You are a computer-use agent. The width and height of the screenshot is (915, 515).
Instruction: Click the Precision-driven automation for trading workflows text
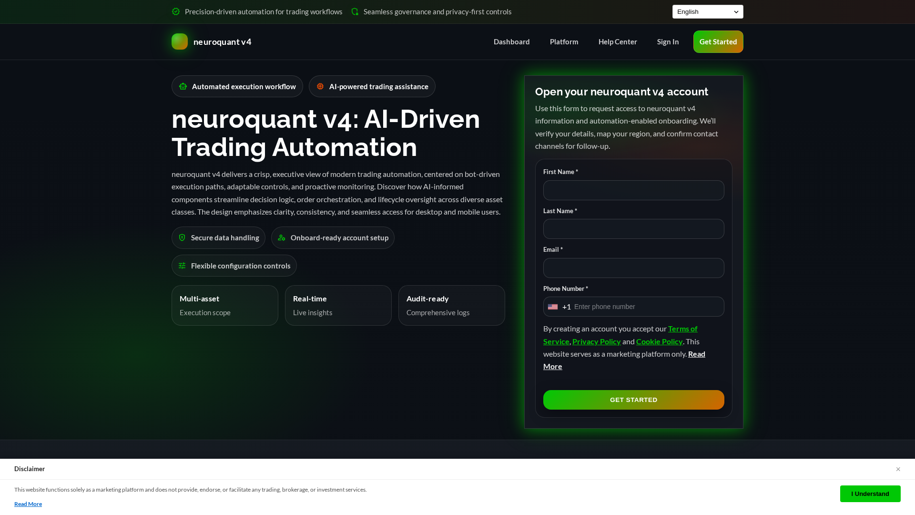pos(264,11)
